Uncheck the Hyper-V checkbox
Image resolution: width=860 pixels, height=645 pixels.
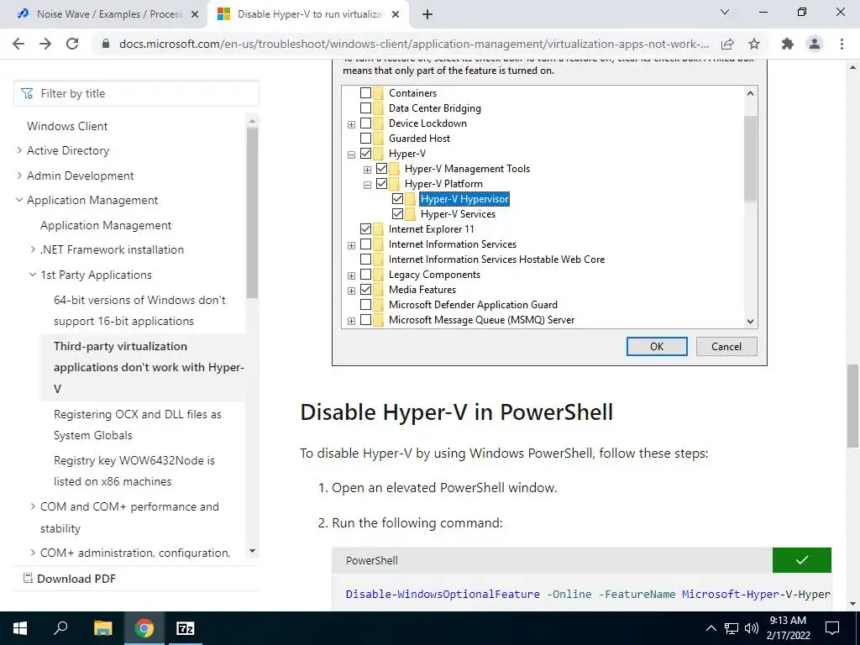click(365, 154)
